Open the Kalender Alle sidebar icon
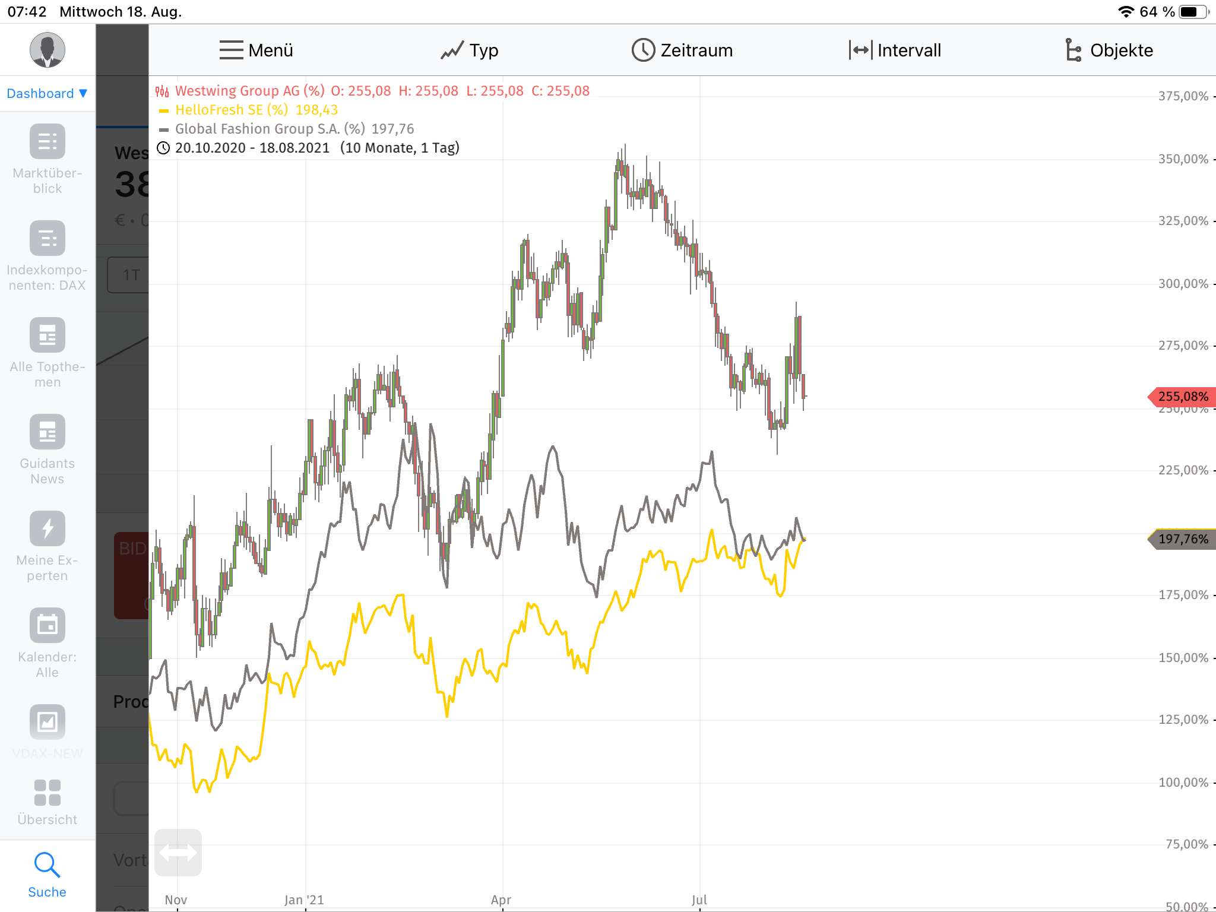This screenshot has width=1216, height=912. click(x=47, y=625)
